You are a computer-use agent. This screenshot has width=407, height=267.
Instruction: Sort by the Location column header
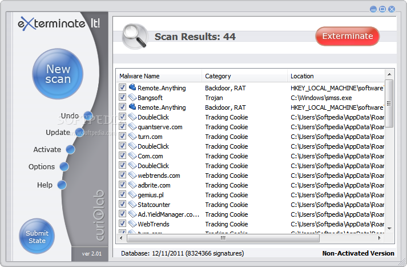click(x=336, y=76)
